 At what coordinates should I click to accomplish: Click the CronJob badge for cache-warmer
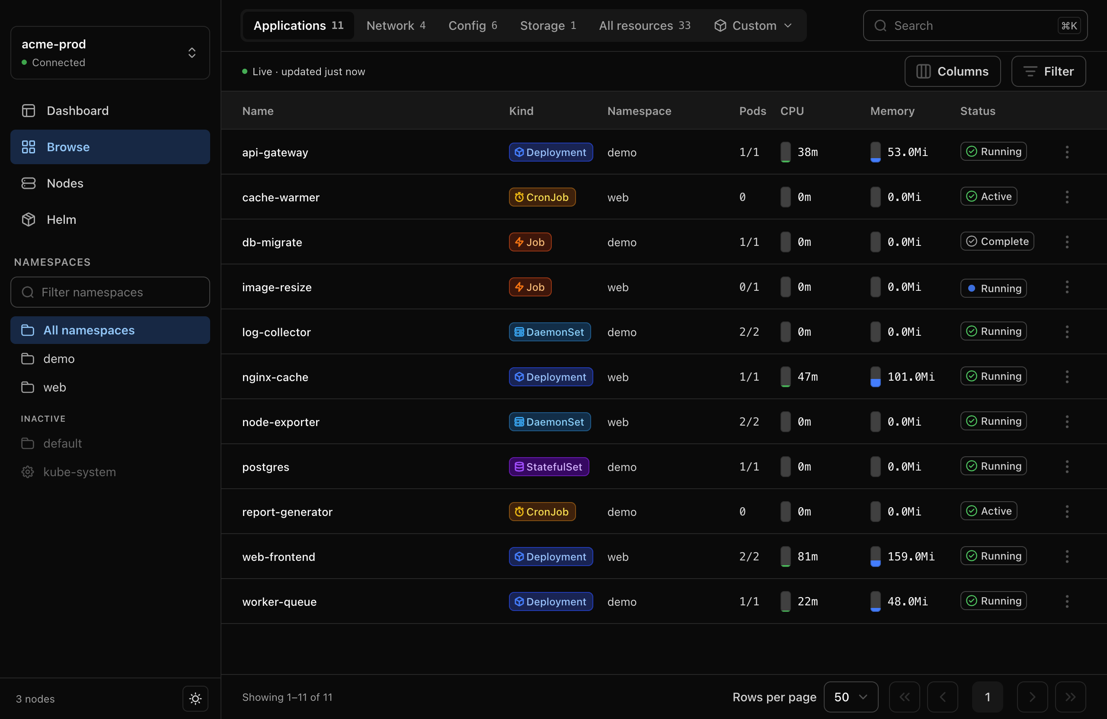(x=542, y=197)
